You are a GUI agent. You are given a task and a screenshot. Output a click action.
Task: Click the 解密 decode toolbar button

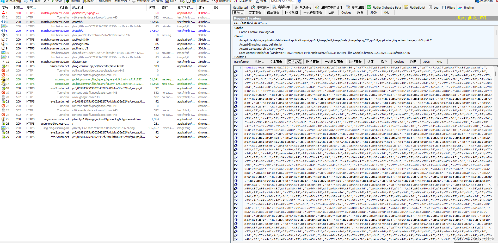[x=88, y=1]
